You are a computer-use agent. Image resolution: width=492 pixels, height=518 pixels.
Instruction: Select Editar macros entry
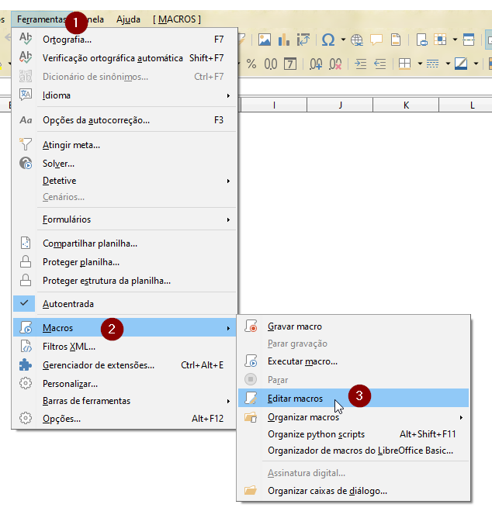[353, 398]
